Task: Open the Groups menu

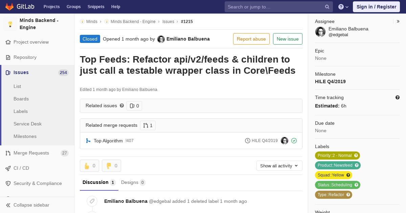Action: click(x=73, y=7)
